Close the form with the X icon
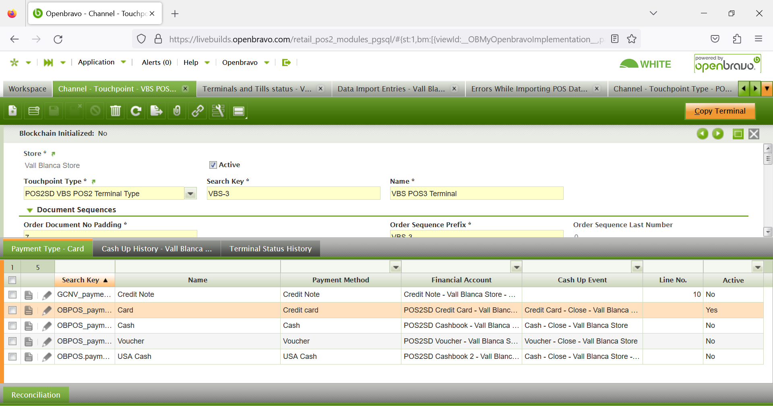The image size is (773, 406). 754,134
